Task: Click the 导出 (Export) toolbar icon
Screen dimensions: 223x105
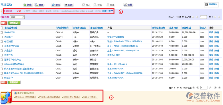Action: tap(98, 5)
